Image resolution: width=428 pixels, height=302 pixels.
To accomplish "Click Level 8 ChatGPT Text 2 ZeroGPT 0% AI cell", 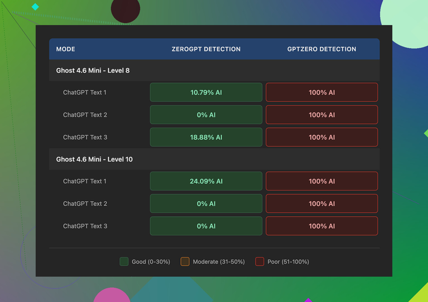I will click(206, 115).
